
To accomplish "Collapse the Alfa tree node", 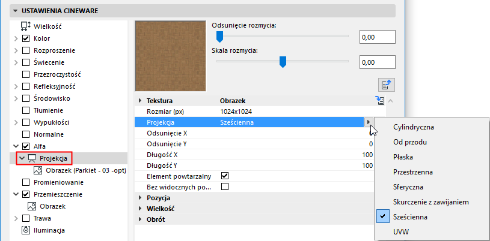I will pyautogui.click(x=16, y=146).
